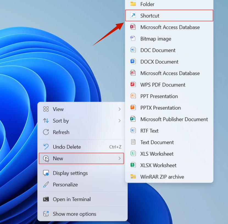
Task: Choose WinRAR ZIP archive
Action: [169, 176]
